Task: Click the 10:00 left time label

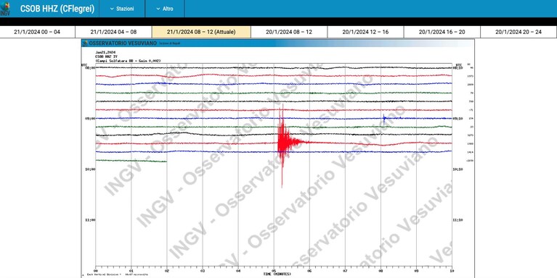Action: 90,169
